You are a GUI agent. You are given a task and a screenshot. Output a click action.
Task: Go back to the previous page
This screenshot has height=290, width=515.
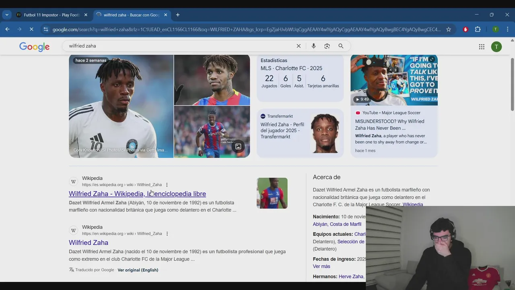pos(7,29)
